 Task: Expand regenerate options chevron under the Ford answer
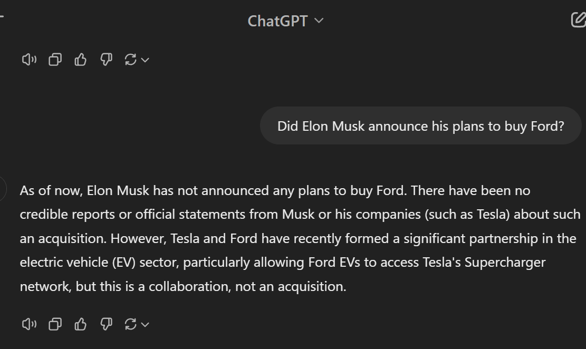(x=145, y=324)
